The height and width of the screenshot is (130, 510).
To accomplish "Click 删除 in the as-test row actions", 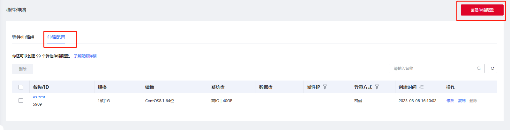I will (x=473, y=101).
